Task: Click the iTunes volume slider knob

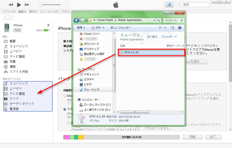Action: point(41,5)
